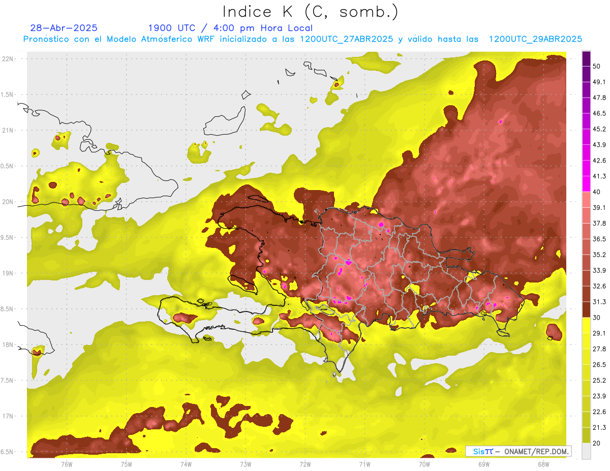Pick the dark brown colorbar segment between 30 and 31.3
The width and height of the screenshot is (610, 471).
586,310
